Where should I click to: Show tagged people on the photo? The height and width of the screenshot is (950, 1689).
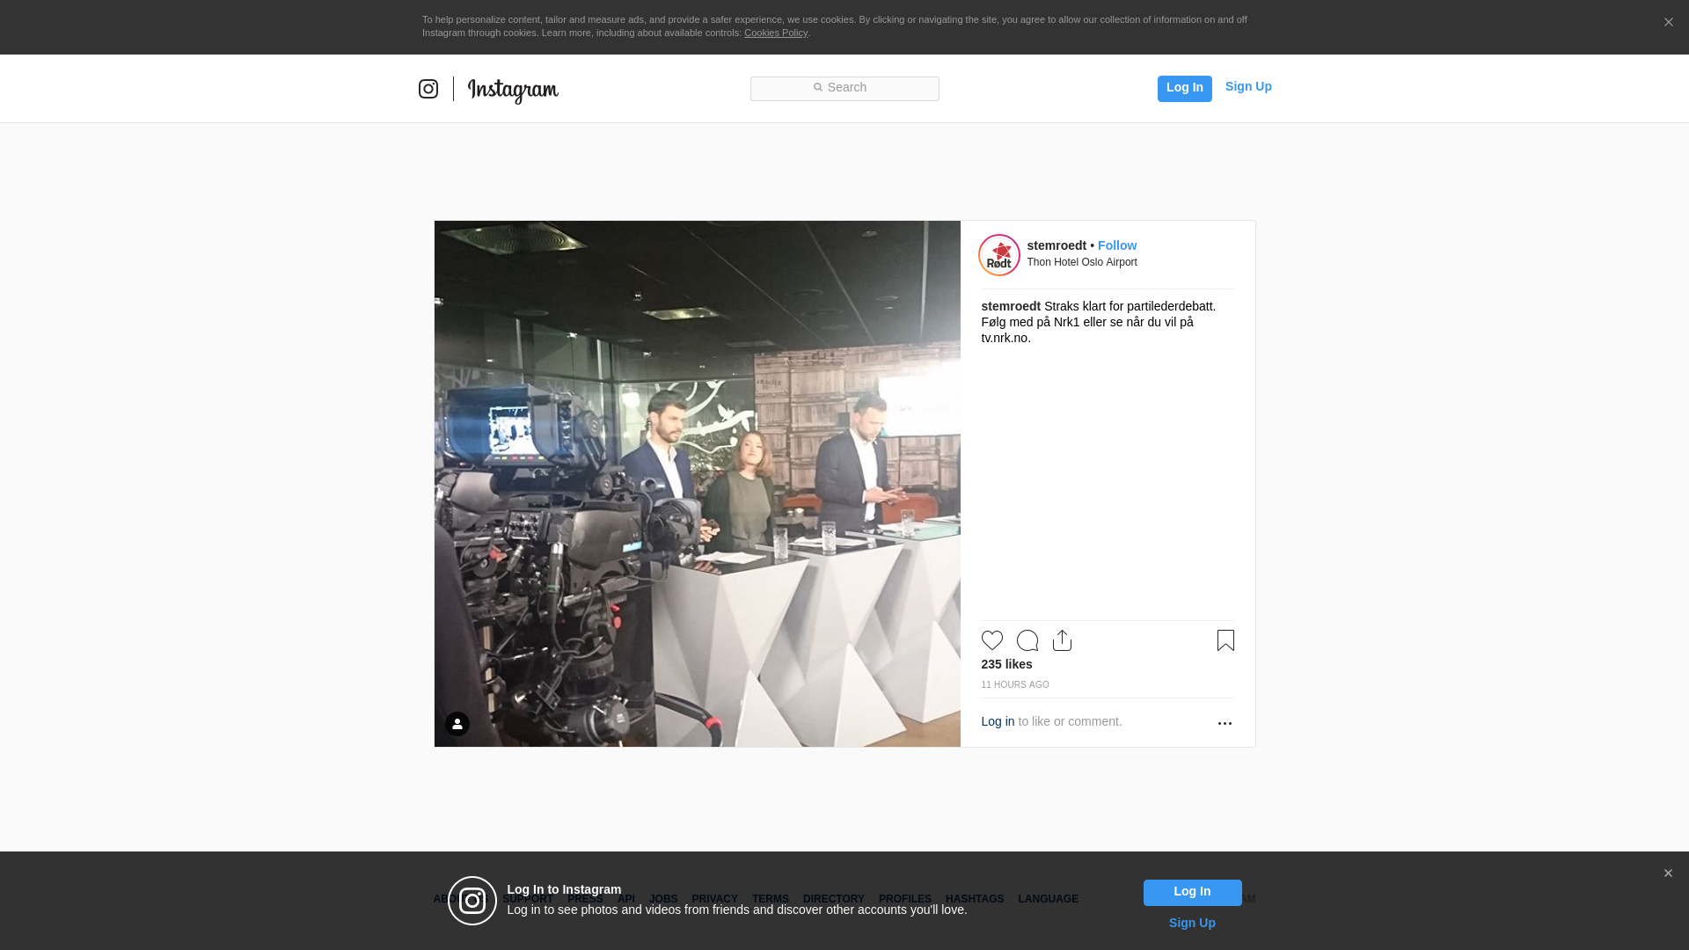(457, 724)
